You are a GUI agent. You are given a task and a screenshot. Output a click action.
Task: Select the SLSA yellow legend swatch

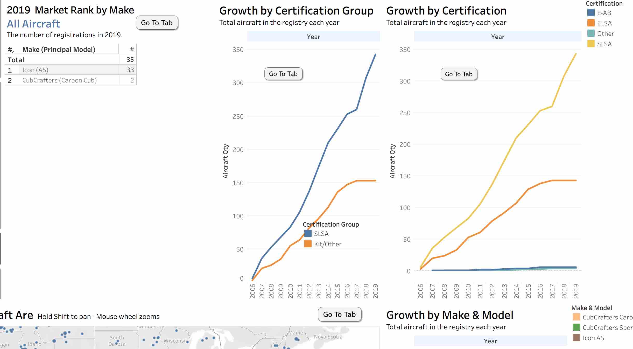[591, 44]
